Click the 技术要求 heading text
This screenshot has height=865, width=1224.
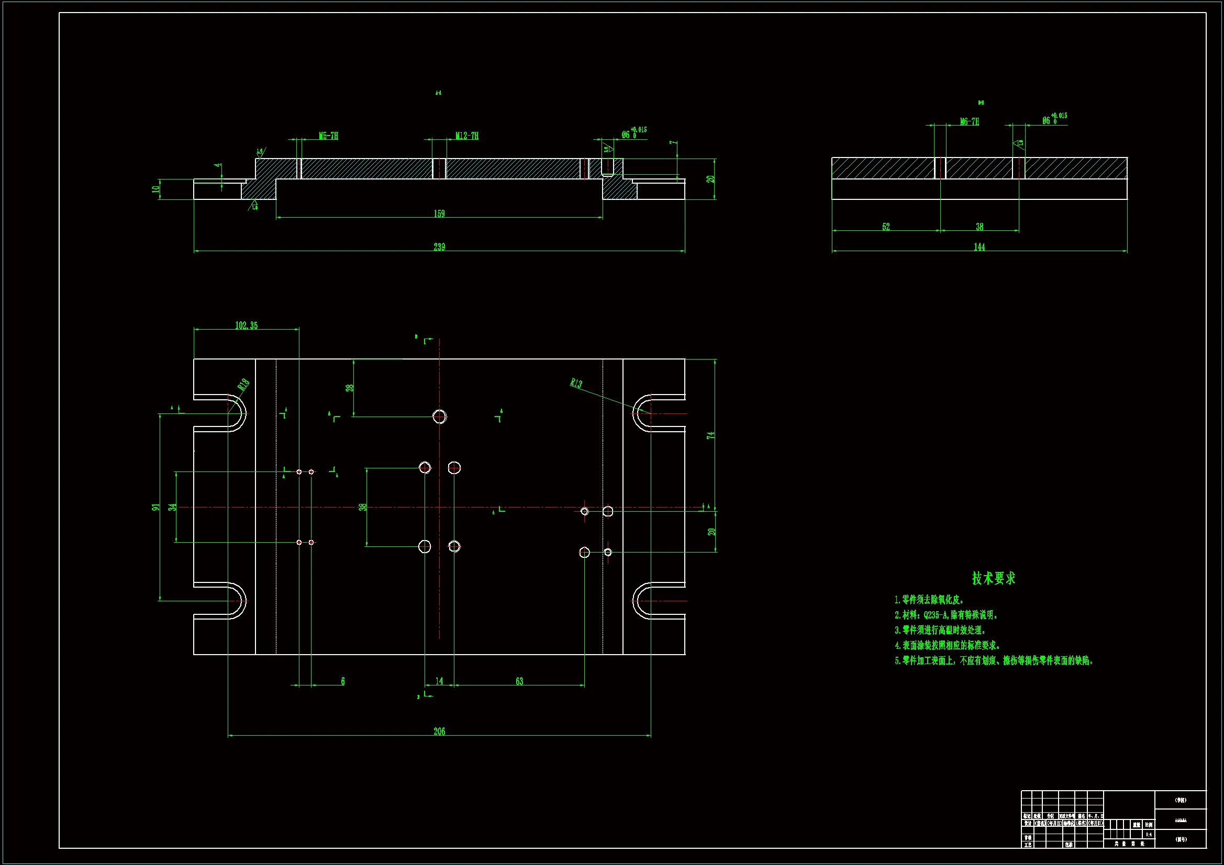click(993, 578)
